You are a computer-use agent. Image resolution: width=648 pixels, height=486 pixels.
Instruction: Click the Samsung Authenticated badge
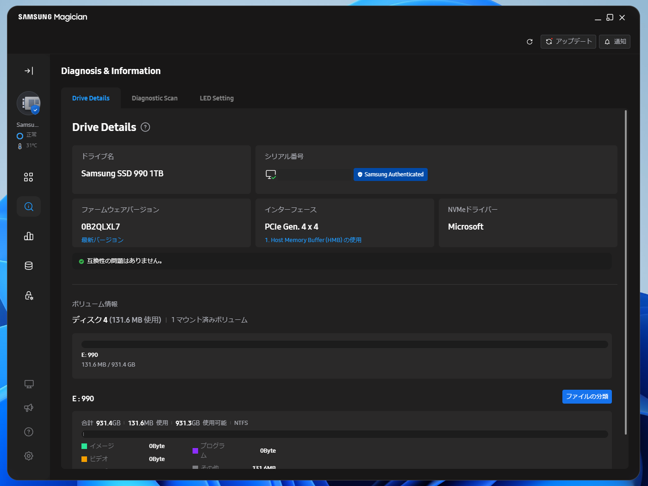point(391,174)
